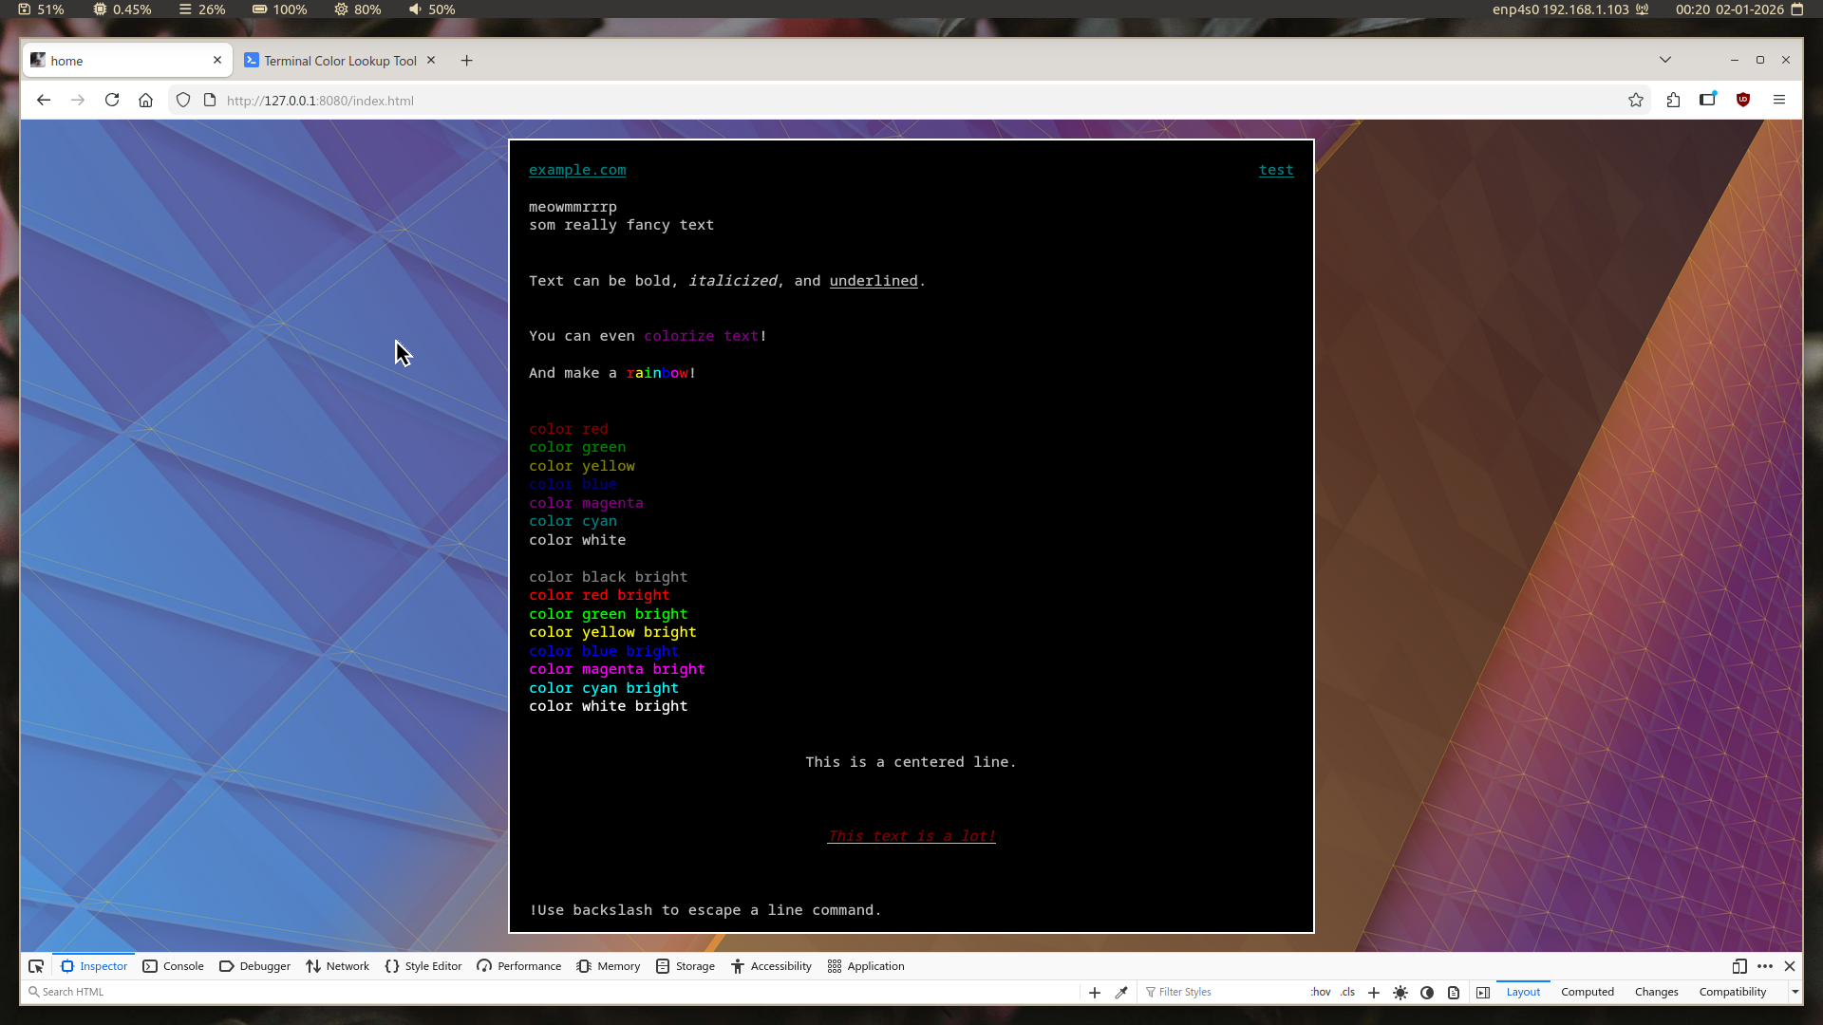Toggle print media simulation icon
This screenshot has width=1823, height=1025.
tap(1454, 993)
